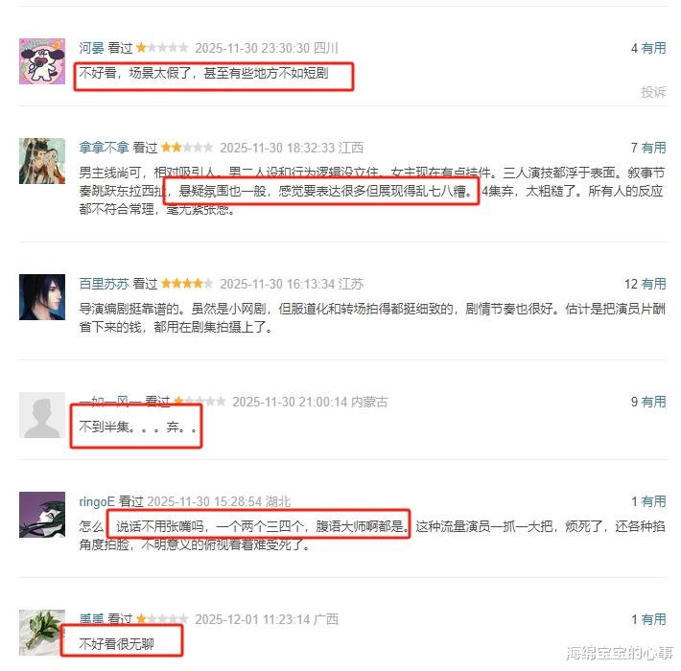
Task: Visit 拿拿不拿's profile page
Action: tap(104, 148)
